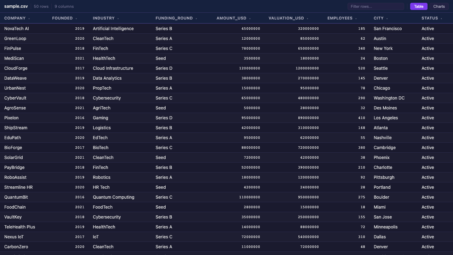Click the Logistics industry cell
This screenshot has height=255, width=453.
pyautogui.click(x=120, y=128)
